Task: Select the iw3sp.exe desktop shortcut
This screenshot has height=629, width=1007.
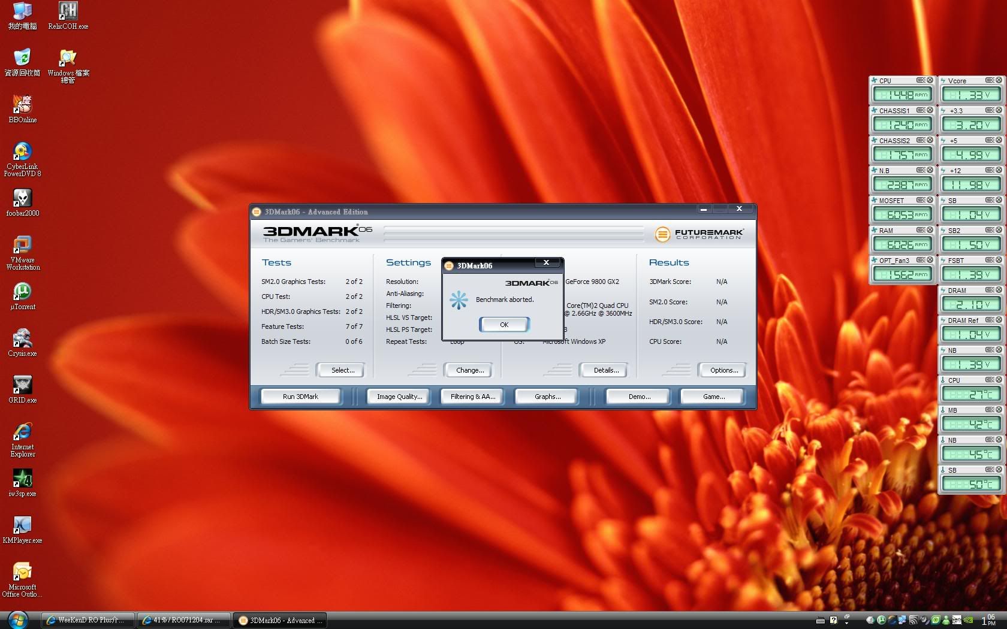Action: pos(22,483)
